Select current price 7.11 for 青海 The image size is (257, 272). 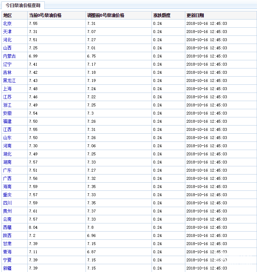tap(33, 252)
